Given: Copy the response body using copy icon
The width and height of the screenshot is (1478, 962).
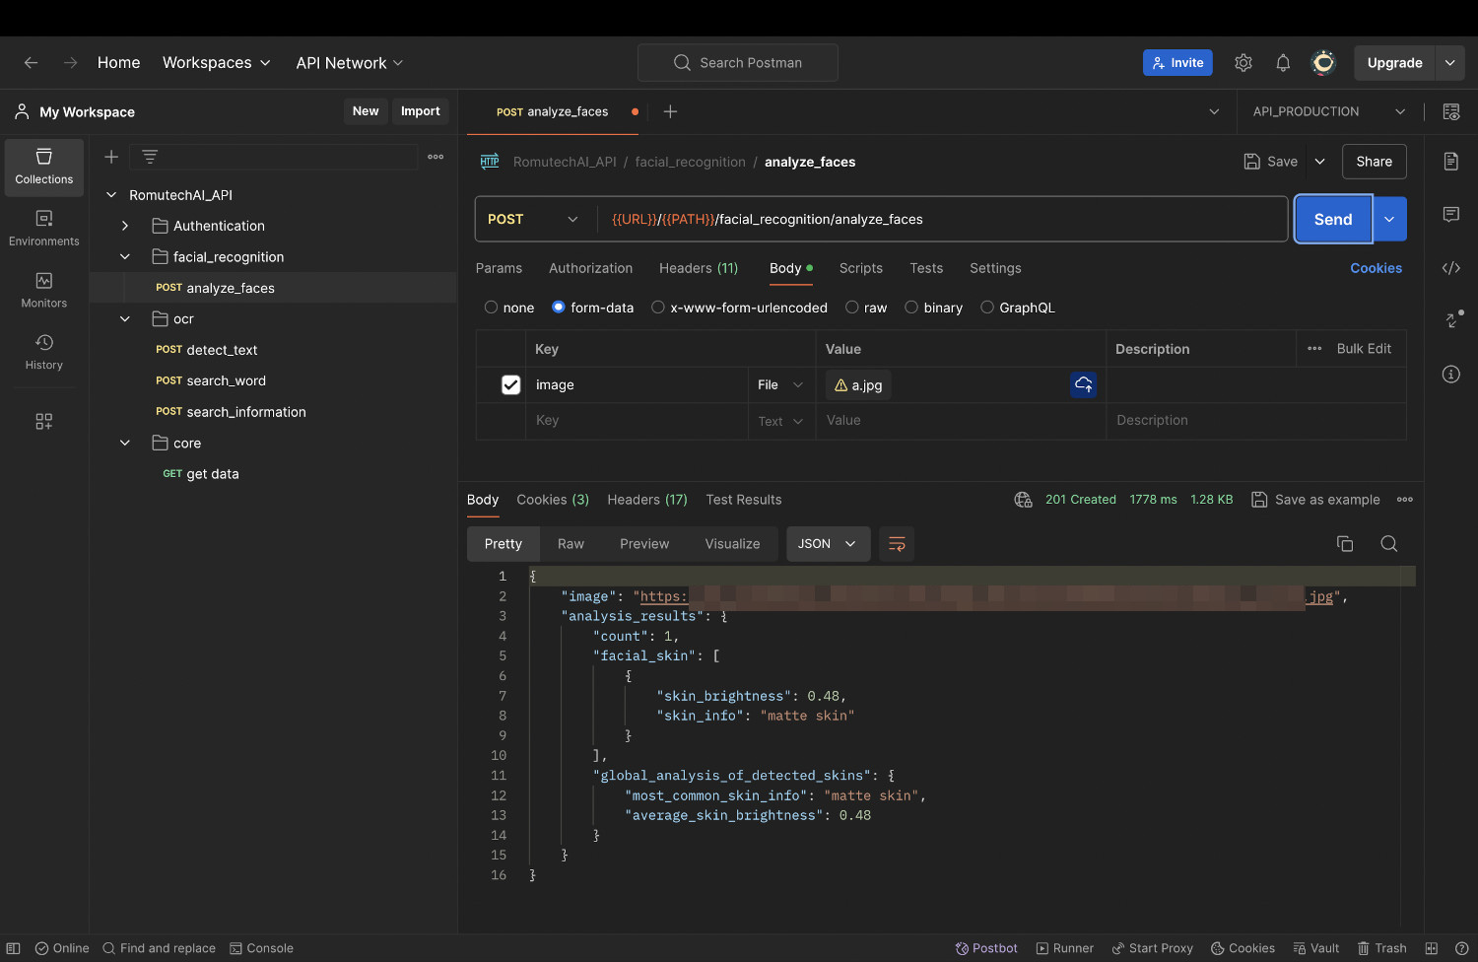Looking at the screenshot, I should [1345, 544].
